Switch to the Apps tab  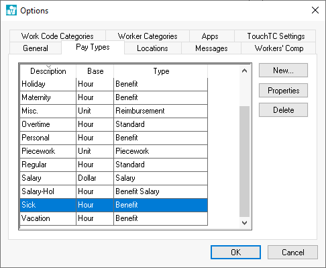210,36
